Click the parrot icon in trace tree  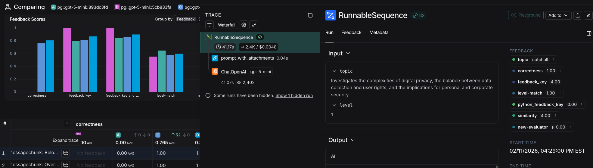point(208,37)
